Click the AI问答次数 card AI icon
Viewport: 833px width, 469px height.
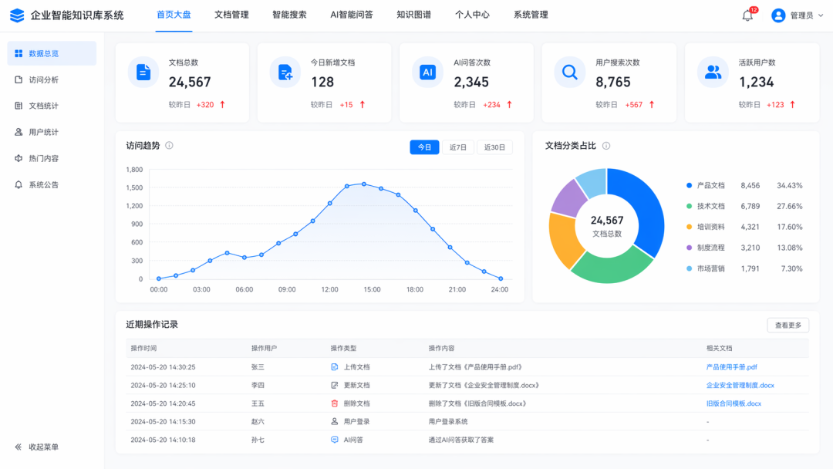coord(427,72)
